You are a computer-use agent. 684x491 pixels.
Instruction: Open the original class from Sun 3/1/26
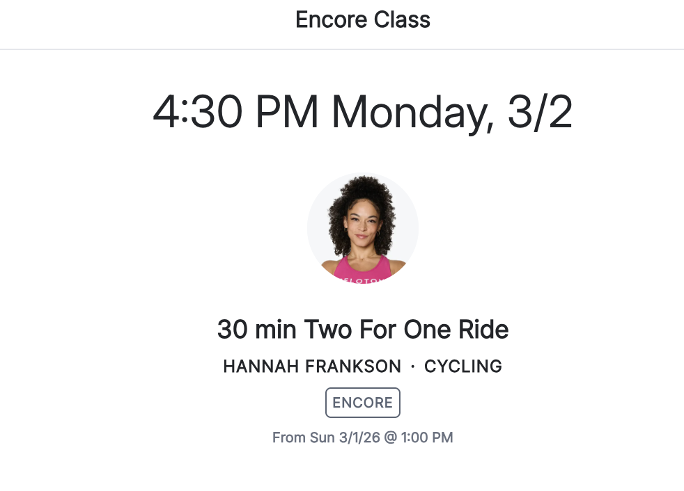362,437
